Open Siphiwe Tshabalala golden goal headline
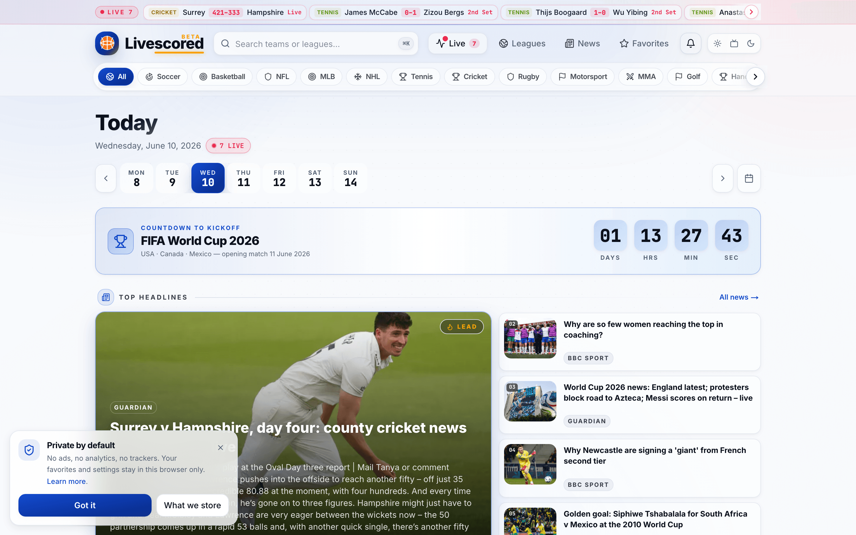 pyautogui.click(x=655, y=519)
